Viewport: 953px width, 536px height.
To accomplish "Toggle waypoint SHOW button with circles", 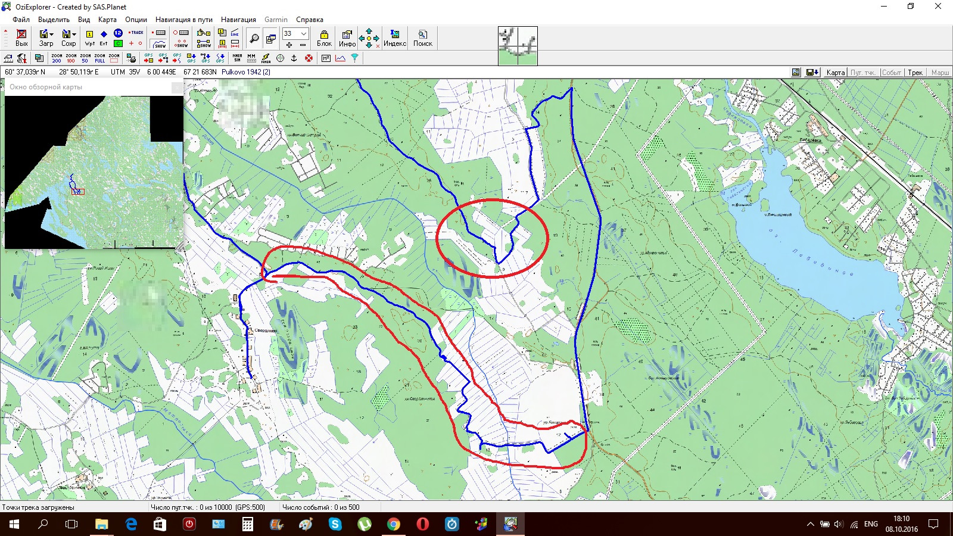I will [181, 43].
